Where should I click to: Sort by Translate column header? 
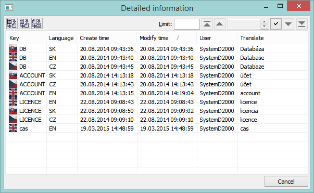[272, 38]
